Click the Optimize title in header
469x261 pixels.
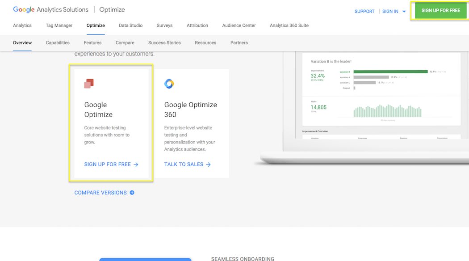[x=112, y=9]
